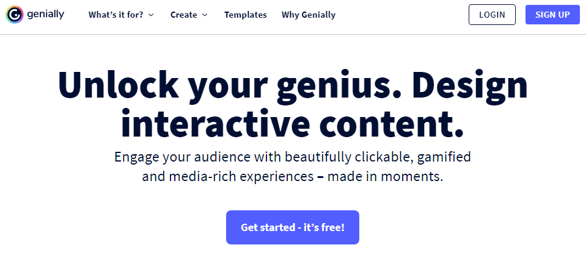The height and width of the screenshot is (253, 586).
Task: Click the "and media-rich experiences" subheading line
Action: coord(293,177)
